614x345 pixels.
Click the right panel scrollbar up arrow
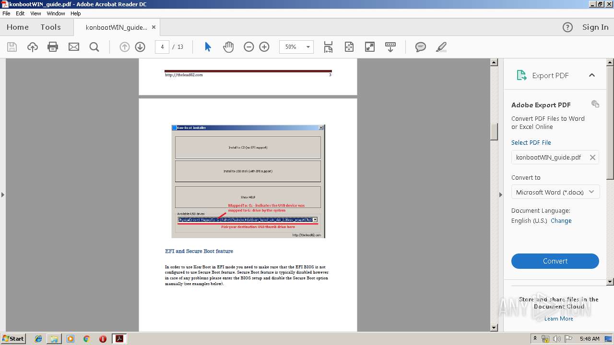pos(610,62)
